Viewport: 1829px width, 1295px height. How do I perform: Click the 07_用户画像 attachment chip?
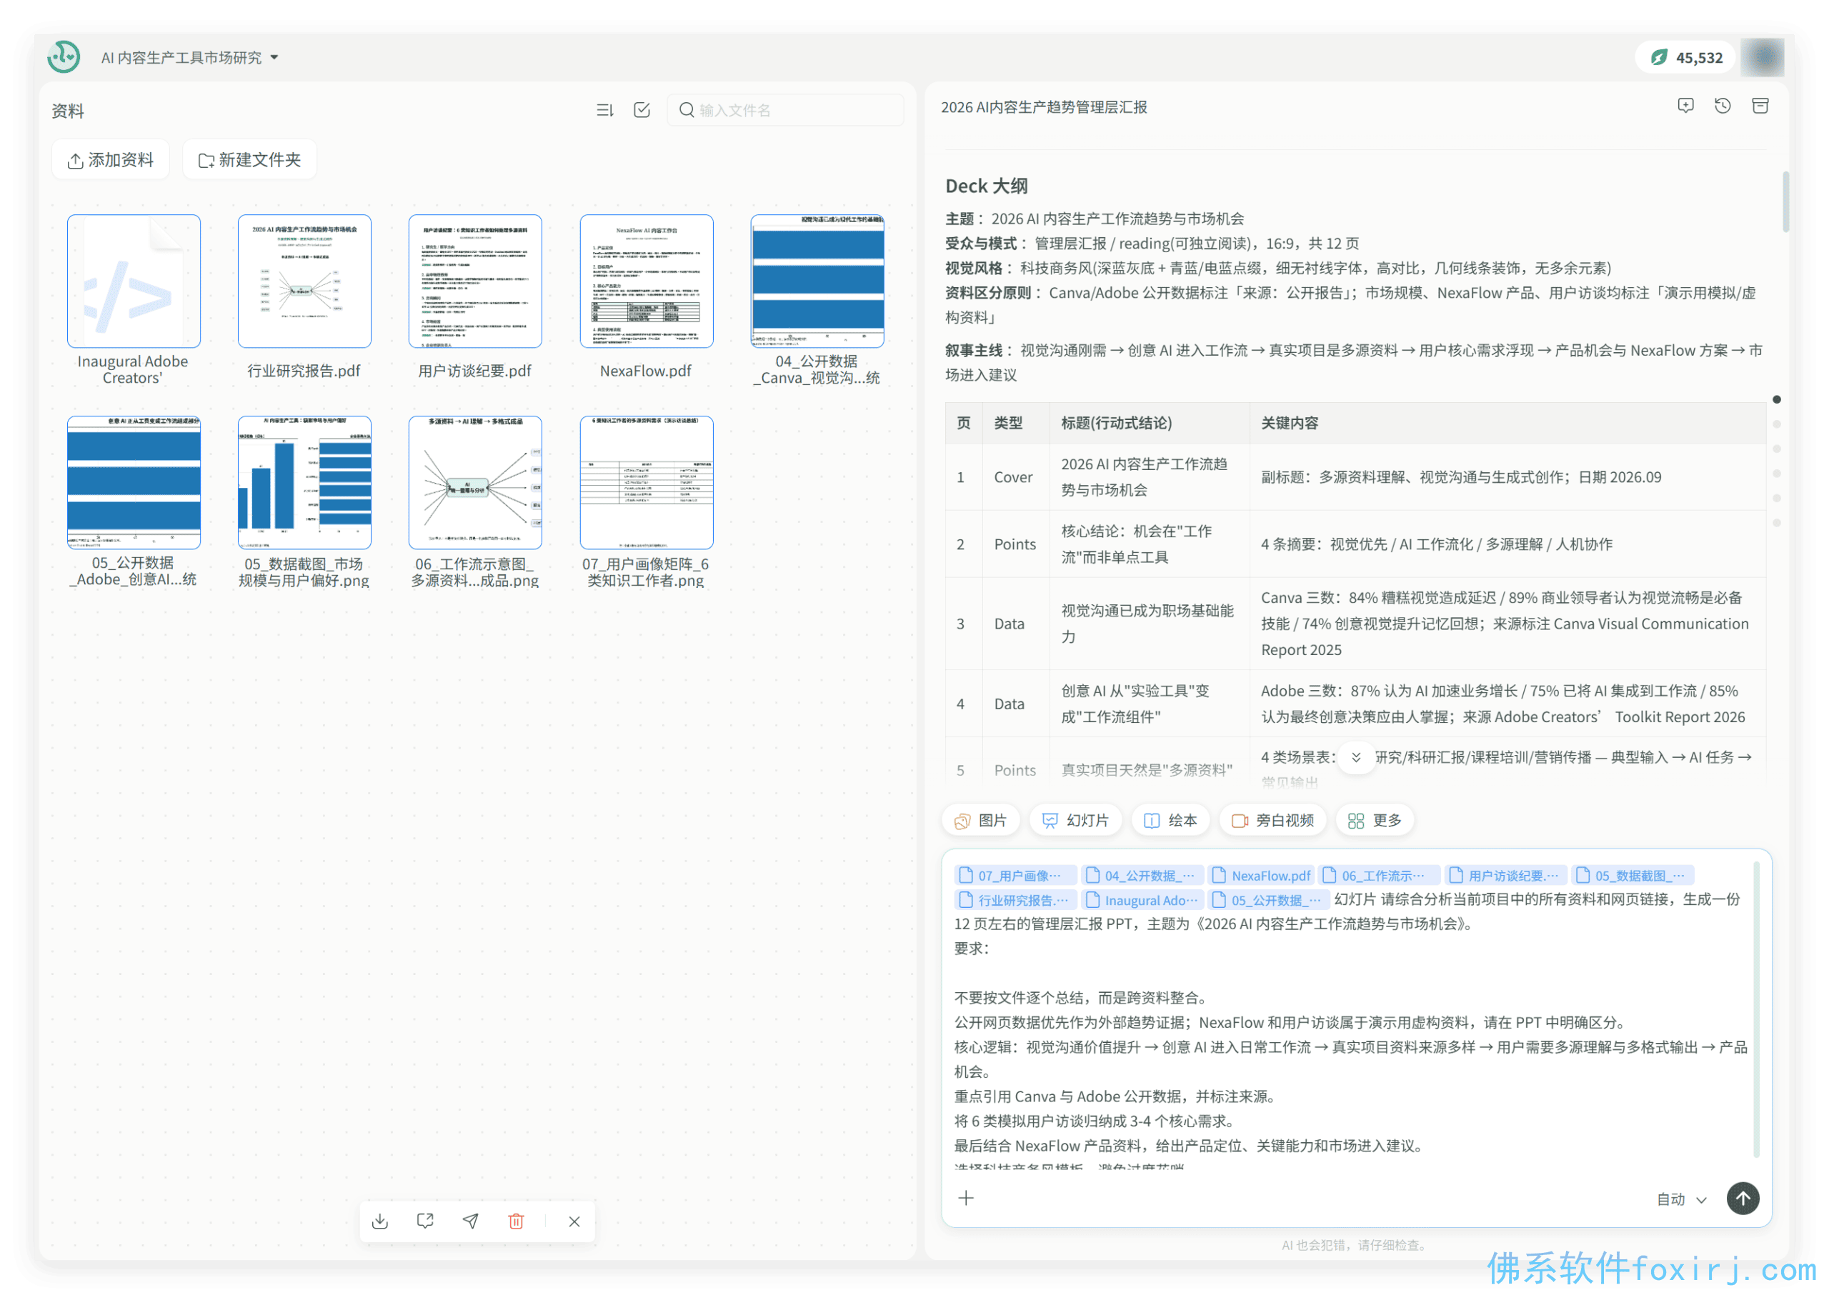tap(1015, 875)
